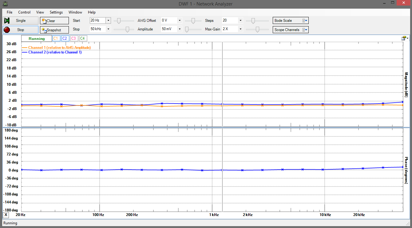Click the Steps field showing 20

pyautogui.click(x=230, y=21)
